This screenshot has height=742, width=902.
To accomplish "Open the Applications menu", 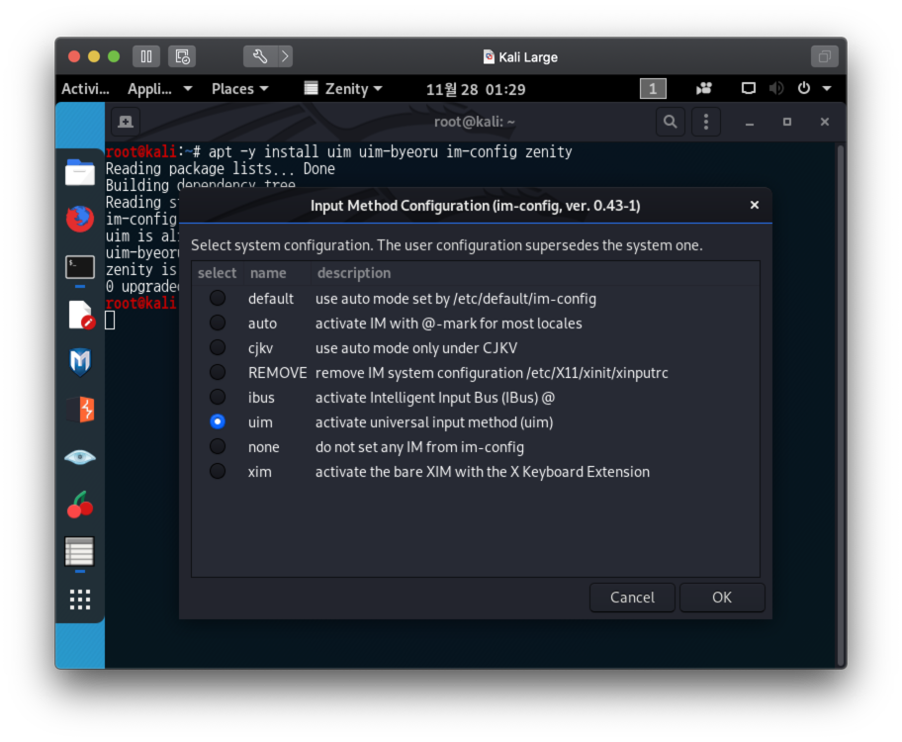I will pyautogui.click(x=159, y=89).
